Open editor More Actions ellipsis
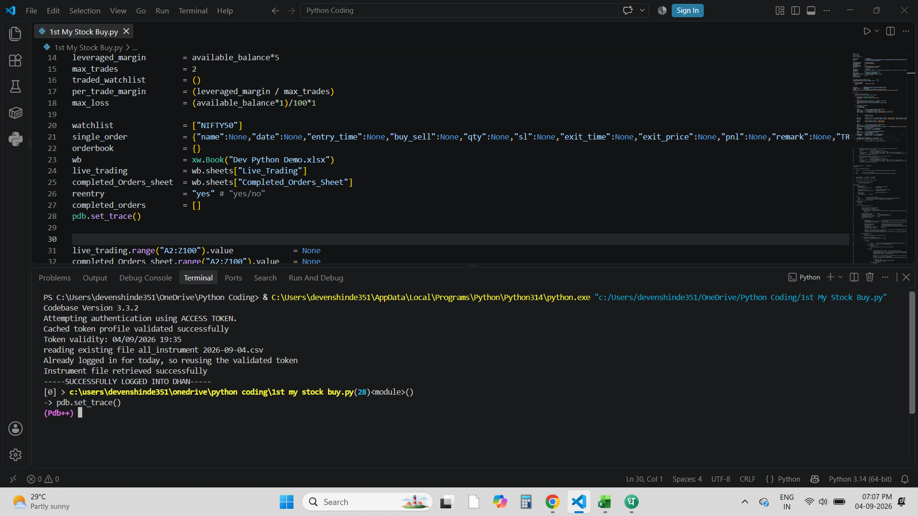918x516 pixels. (906, 31)
